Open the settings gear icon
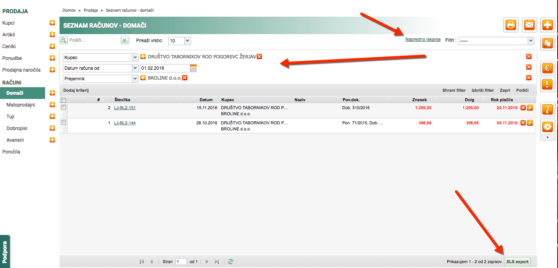Screen dimensions: 558x268 547,126
